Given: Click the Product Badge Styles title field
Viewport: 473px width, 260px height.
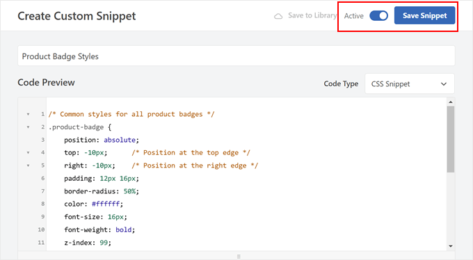Looking at the screenshot, I should [x=236, y=56].
